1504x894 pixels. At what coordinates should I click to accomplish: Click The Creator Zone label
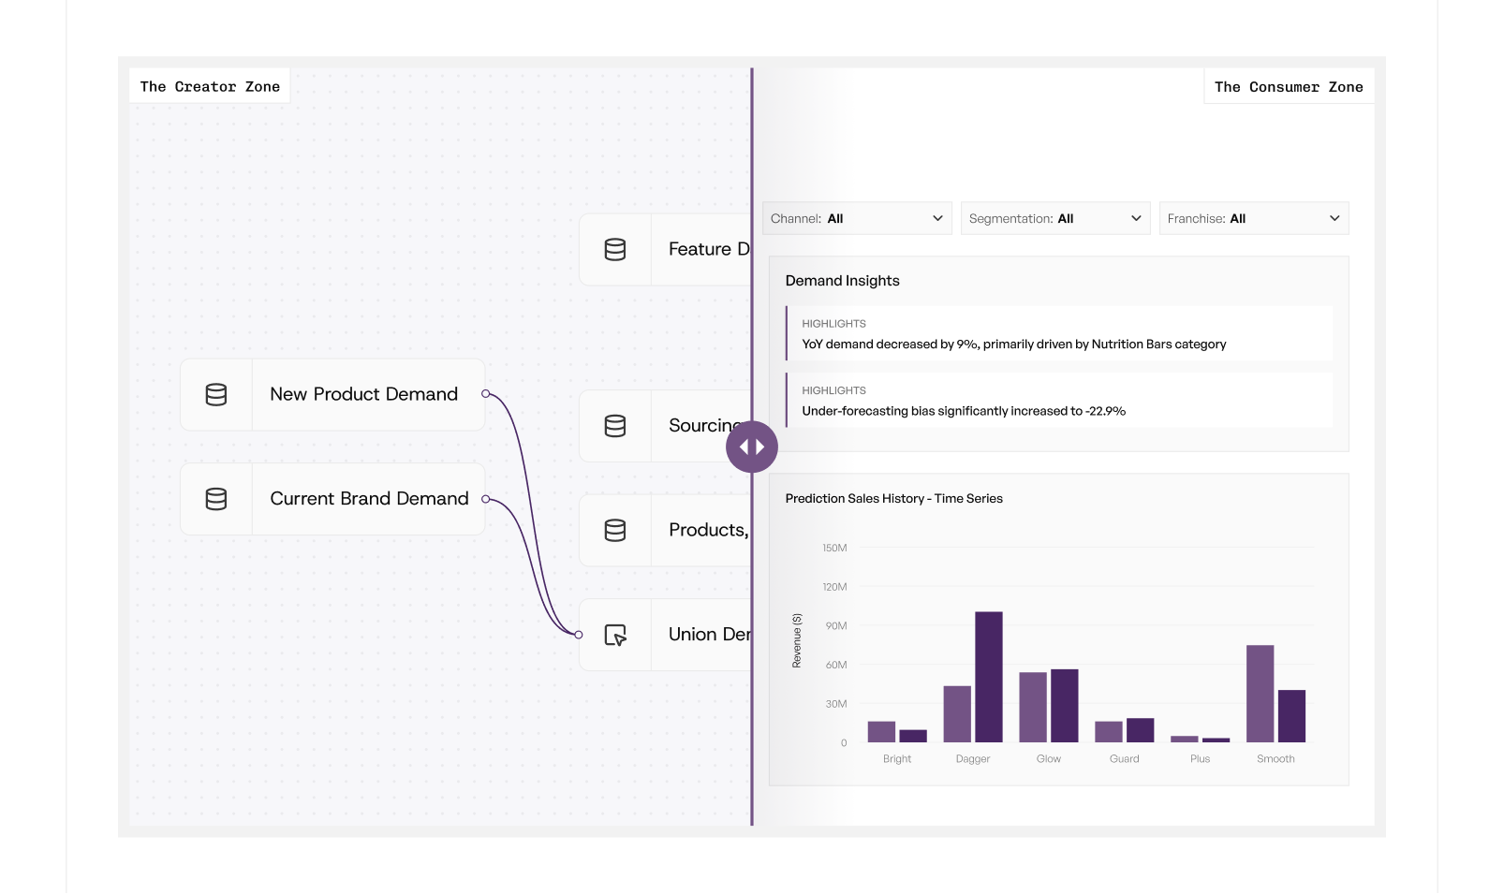(x=210, y=86)
